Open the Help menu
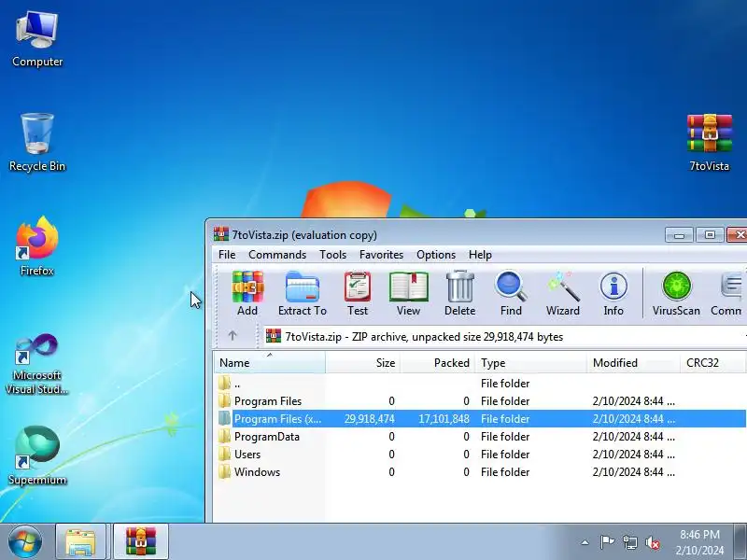This screenshot has height=560, width=747. (x=480, y=255)
